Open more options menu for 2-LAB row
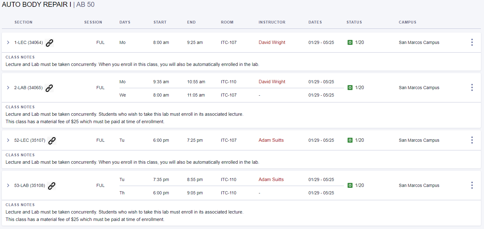The image size is (484, 229). click(472, 88)
